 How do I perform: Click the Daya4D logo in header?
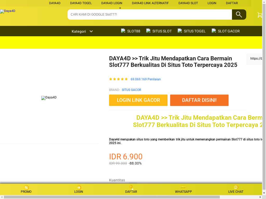(x=8, y=11)
